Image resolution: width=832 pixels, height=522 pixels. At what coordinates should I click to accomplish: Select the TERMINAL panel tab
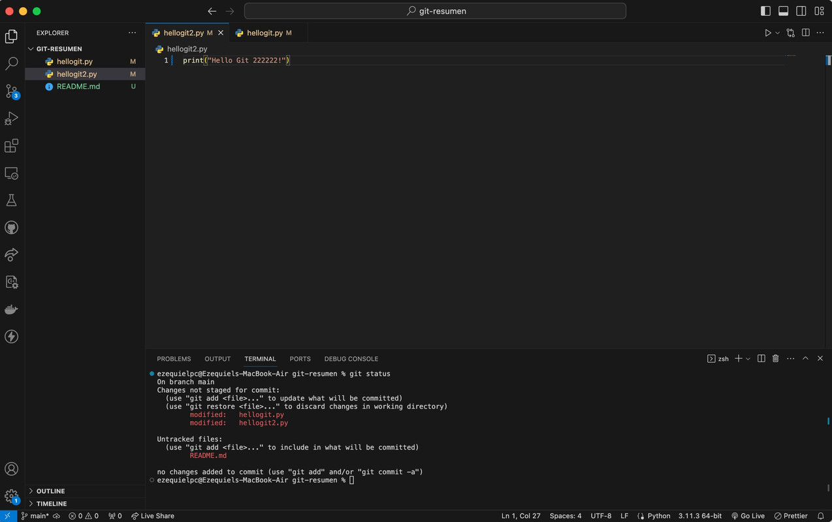point(260,359)
